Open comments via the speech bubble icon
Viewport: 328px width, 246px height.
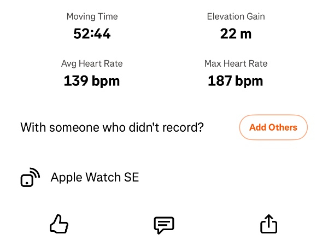pos(164,225)
